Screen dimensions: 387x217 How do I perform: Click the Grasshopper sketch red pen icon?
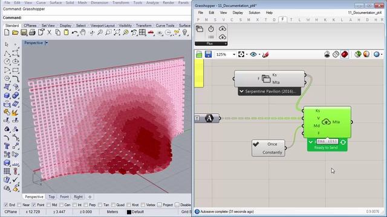265,55
